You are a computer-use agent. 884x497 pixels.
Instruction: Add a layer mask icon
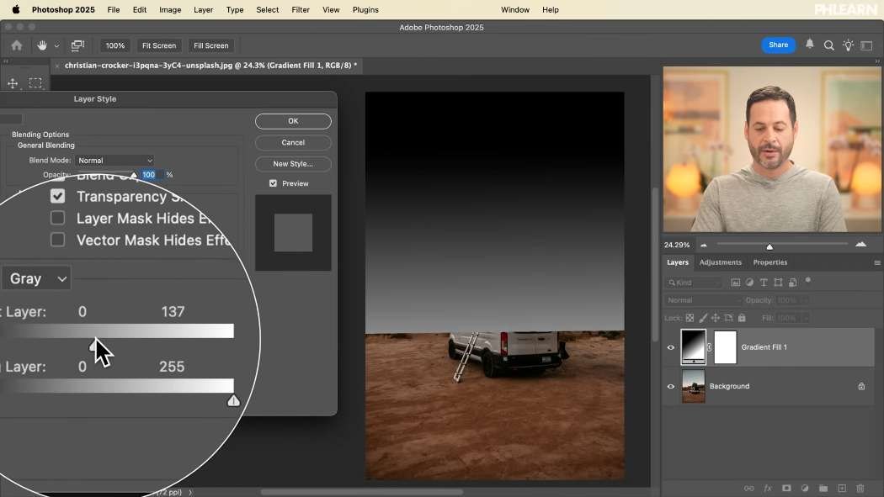[x=786, y=489]
